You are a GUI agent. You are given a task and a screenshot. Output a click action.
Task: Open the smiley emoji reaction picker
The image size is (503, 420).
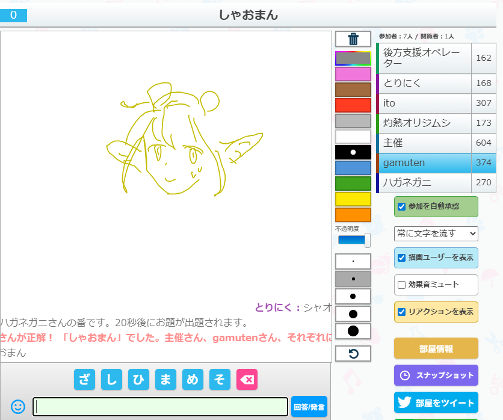pyautogui.click(x=18, y=407)
